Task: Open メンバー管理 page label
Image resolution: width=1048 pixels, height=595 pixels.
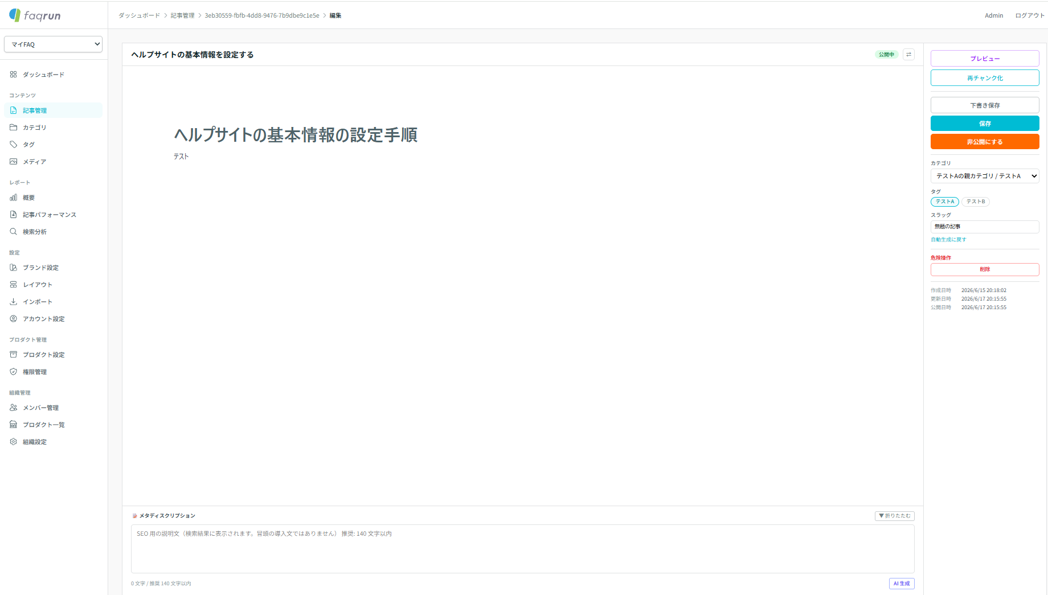Action: tap(40, 408)
